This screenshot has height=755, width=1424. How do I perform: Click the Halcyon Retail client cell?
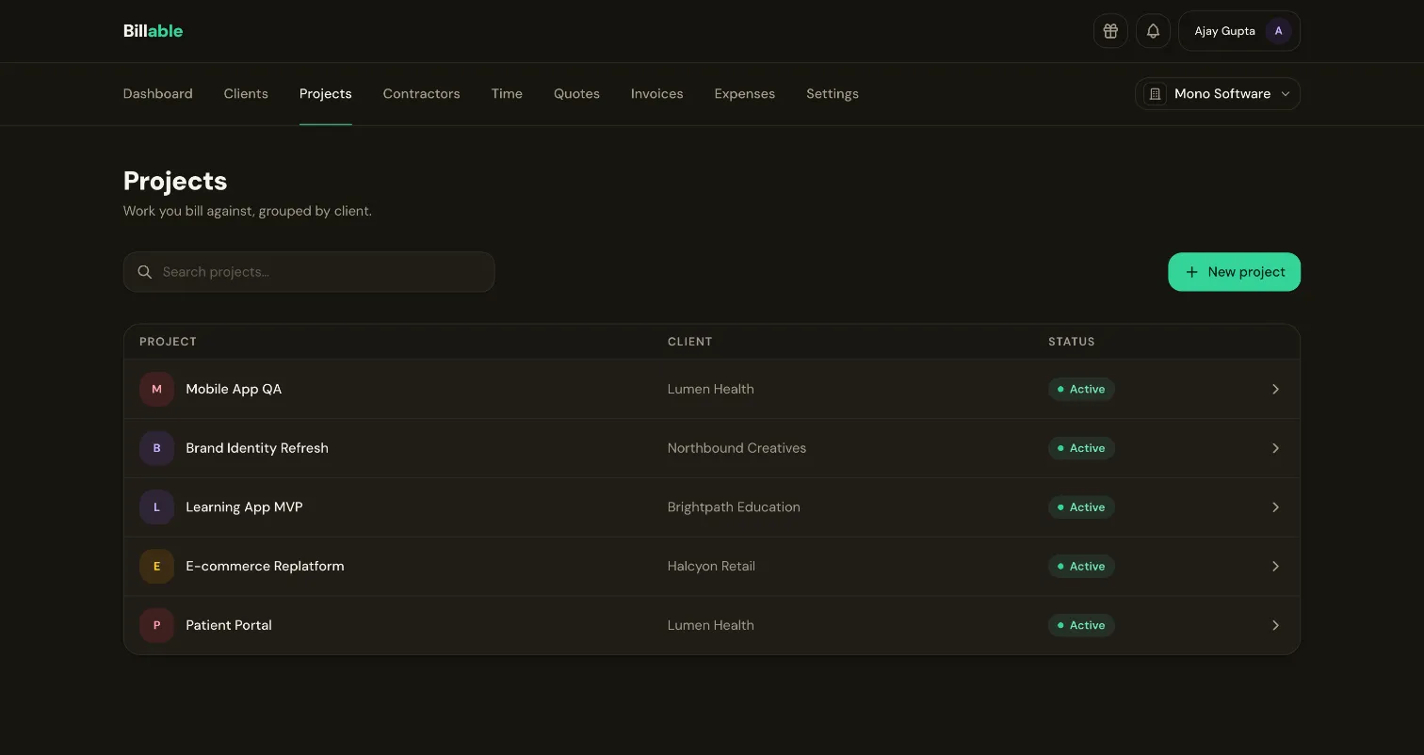pyautogui.click(x=711, y=566)
